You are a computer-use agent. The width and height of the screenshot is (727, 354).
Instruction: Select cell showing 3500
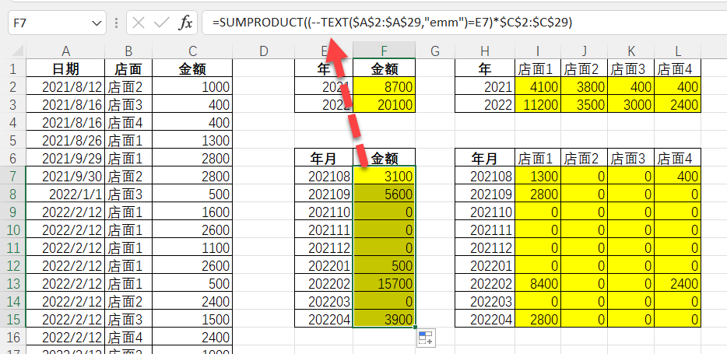585,104
